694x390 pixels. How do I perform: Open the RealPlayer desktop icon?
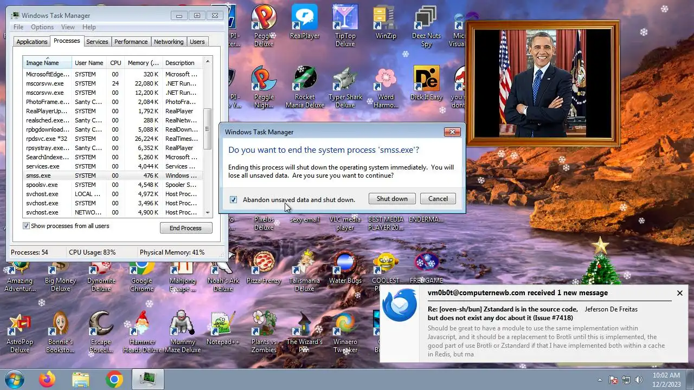[304, 23]
